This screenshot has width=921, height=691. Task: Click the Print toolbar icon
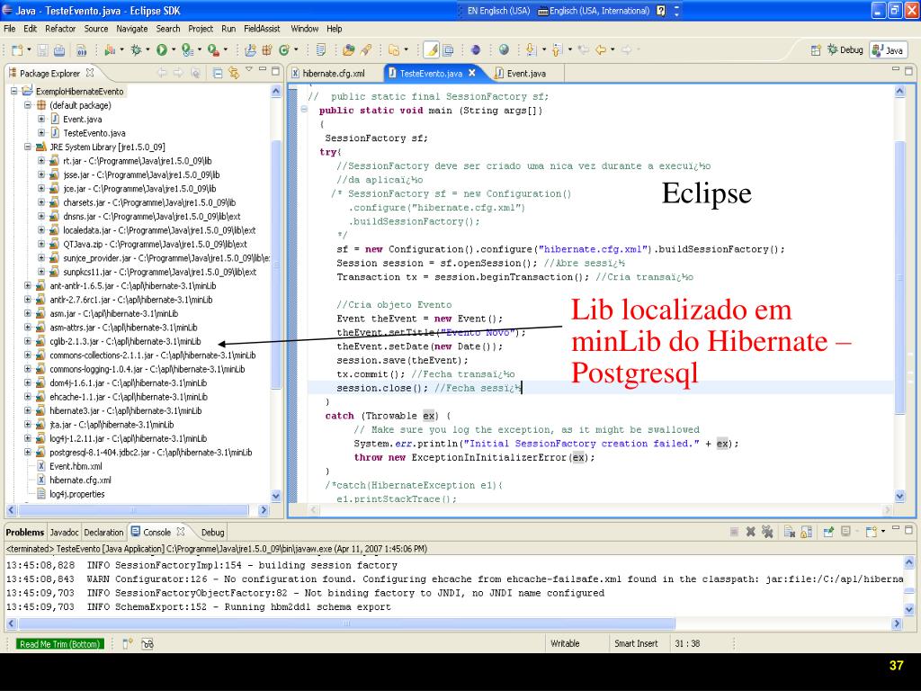59,50
